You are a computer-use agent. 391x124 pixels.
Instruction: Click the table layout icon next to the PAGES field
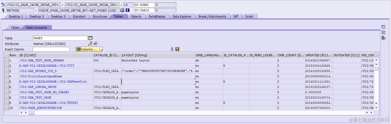[90, 38]
